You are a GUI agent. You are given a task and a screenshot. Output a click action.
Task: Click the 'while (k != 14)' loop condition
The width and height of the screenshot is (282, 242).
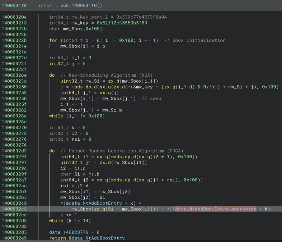click(x=70, y=221)
